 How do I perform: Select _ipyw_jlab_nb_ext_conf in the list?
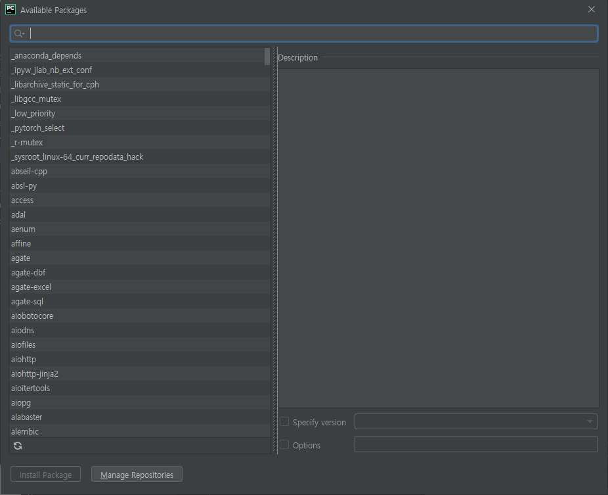[x=140, y=70]
